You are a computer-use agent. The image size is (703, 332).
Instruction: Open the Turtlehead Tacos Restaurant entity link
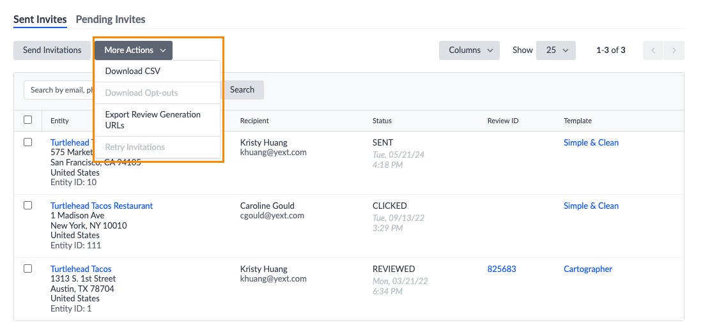coord(102,206)
